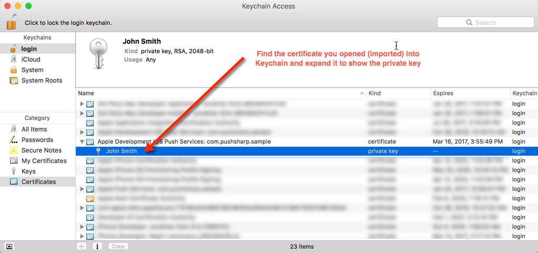Viewport: 538px width, 253px height.
Task: Click the 'login' keychain cell in John Smith row
Action: [x=519, y=151]
